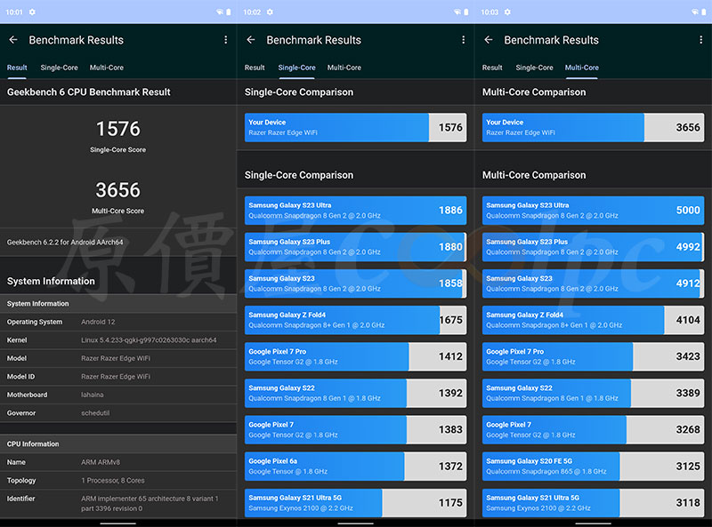Viewport: 712px width, 527px height.
Task: Tap the Geekbench 6 CPU Benchmark Result heading
Action: click(x=88, y=92)
